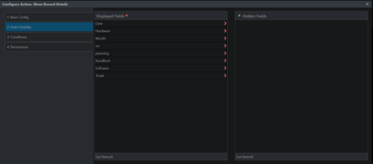The image size is (373, 164).
Task: Move Software to Hidden Fields with arrow
Action: pos(225,68)
